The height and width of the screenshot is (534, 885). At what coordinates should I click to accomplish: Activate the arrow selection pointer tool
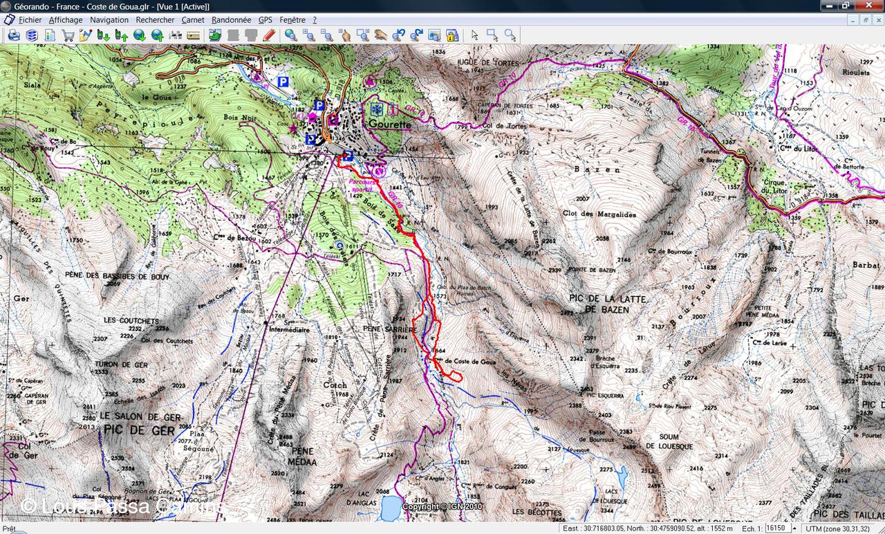pos(474,35)
